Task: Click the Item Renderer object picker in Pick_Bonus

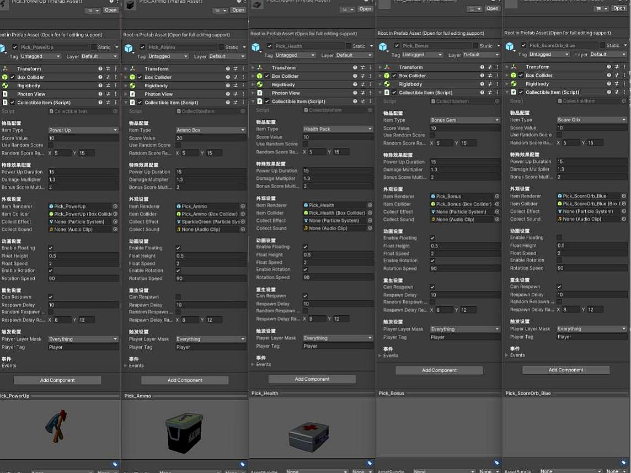Action: point(497,196)
